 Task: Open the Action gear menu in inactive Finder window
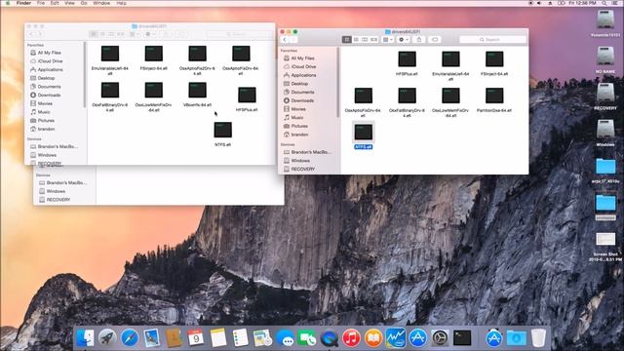[x=150, y=34]
